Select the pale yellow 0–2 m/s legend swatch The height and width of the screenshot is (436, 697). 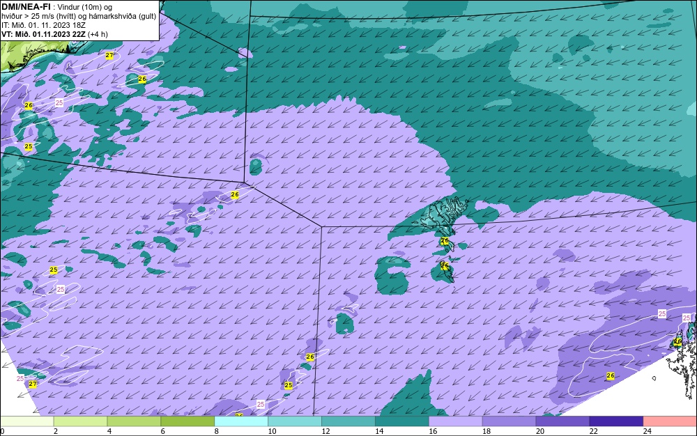click(x=26, y=421)
